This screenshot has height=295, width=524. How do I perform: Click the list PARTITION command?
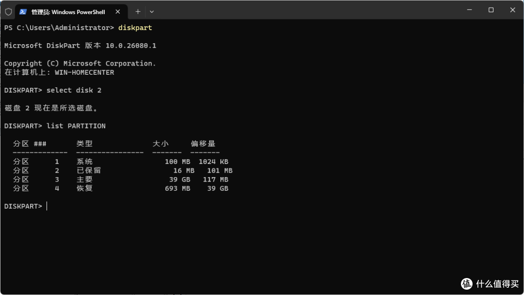pyautogui.click(x=76, y=126)
